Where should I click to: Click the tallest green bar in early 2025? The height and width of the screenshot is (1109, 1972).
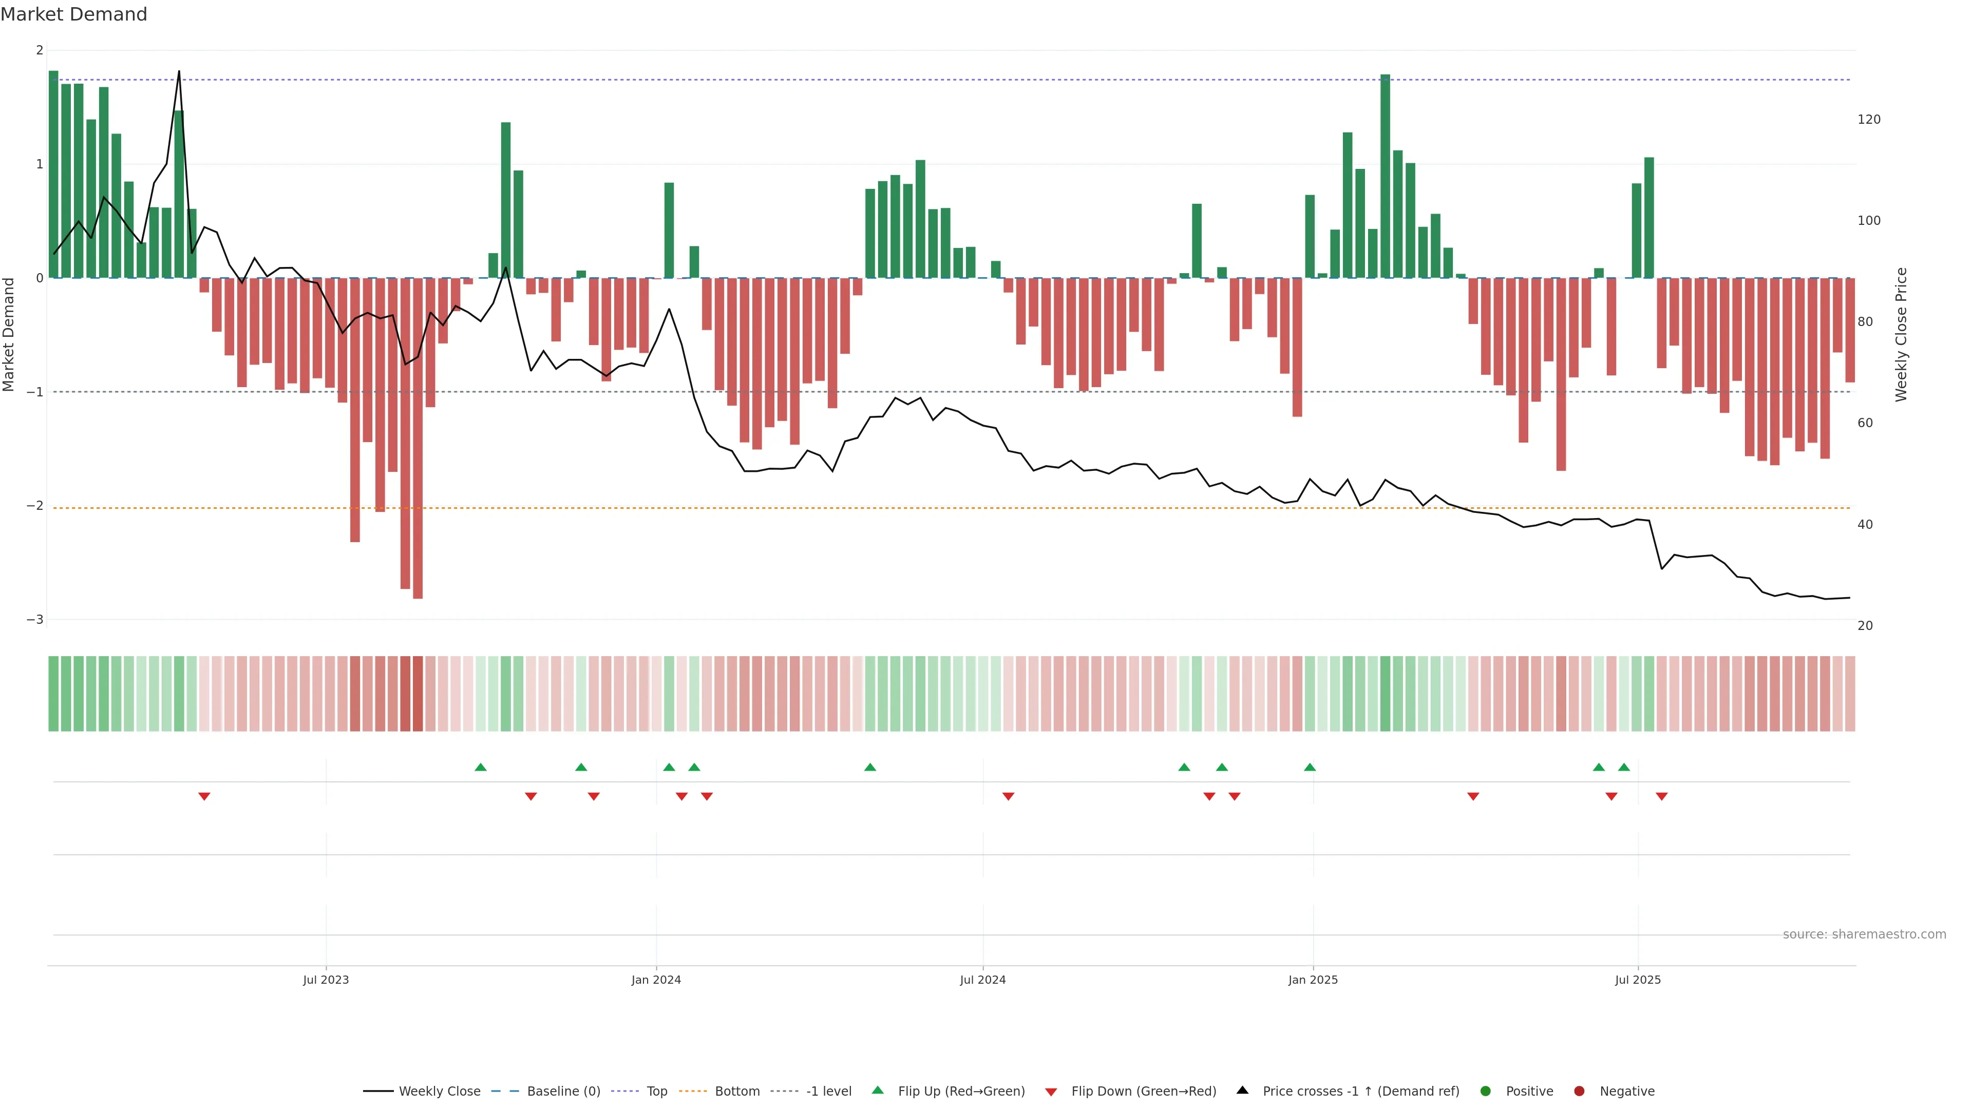pos(1385,176)
